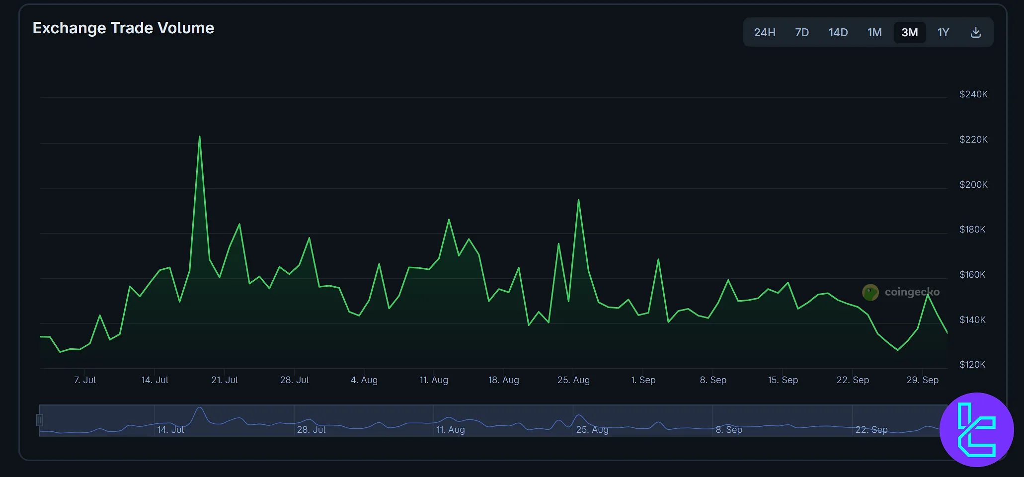This screenshot has height=477, width=1024.
Task: Click the 1. Sep x-axis label
Action: click(x=643, y=380)
